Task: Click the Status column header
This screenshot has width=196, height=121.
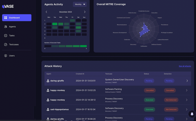Action: pyautogui.click(x=146, y=74)
